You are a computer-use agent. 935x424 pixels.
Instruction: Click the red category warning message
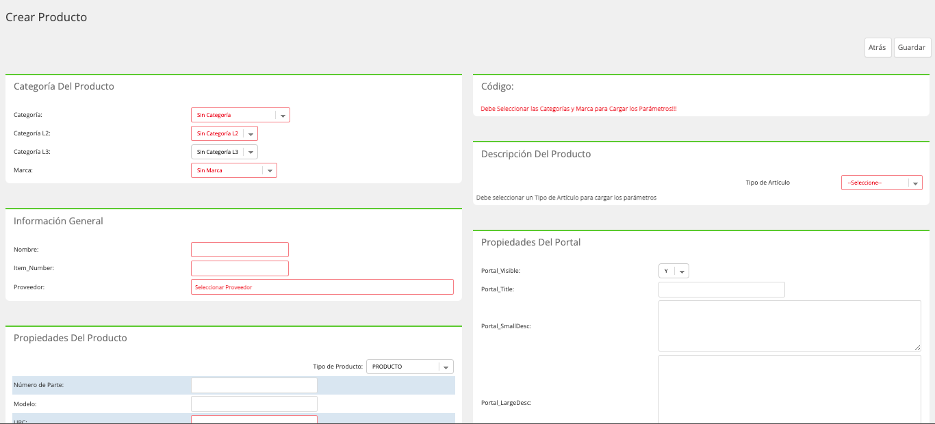point(578,109)
